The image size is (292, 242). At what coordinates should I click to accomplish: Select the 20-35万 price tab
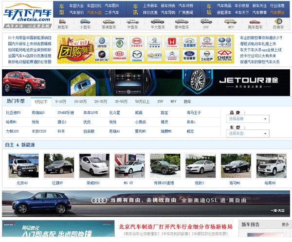pos(101,101)
